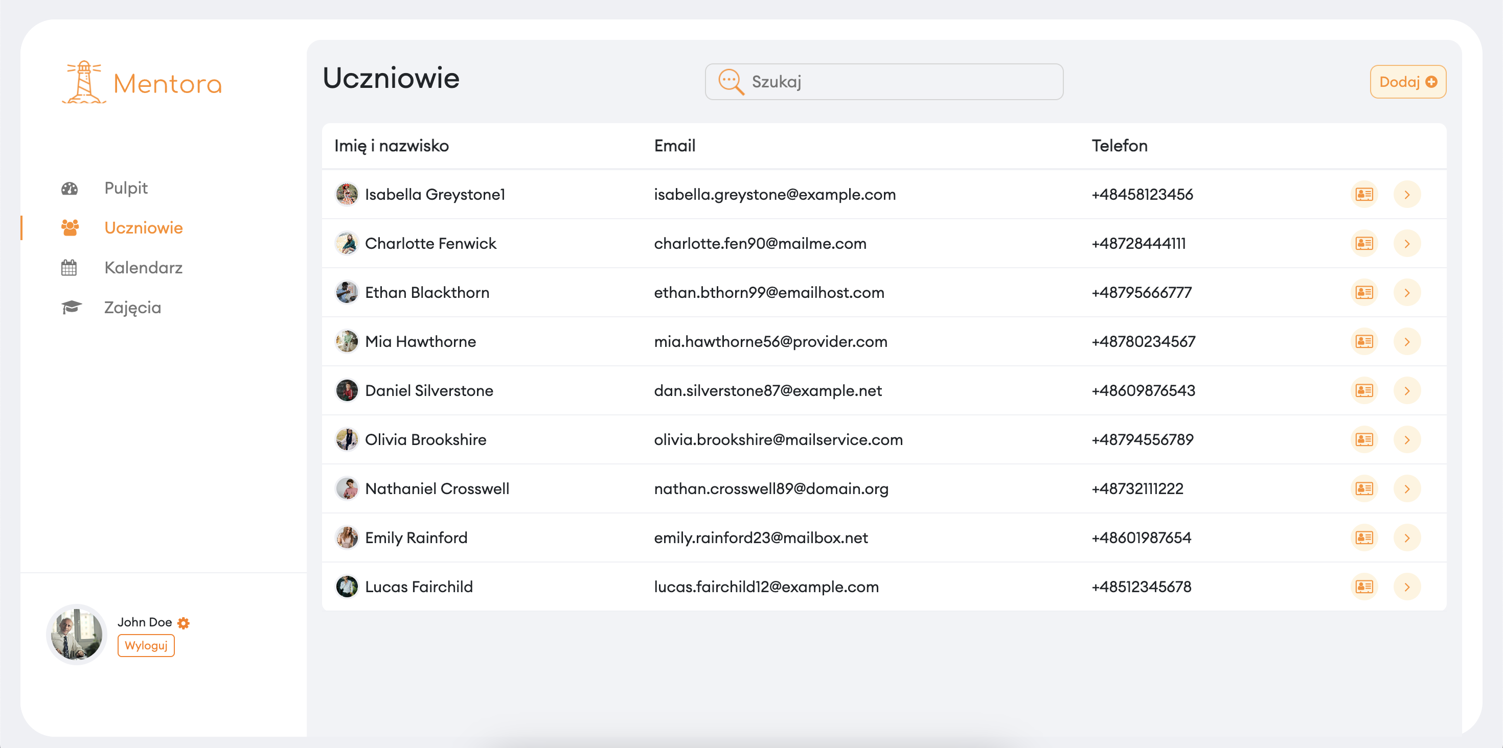Click the Dodaj button
The height and width of the screenshot is (748, 1503).
1407,82
